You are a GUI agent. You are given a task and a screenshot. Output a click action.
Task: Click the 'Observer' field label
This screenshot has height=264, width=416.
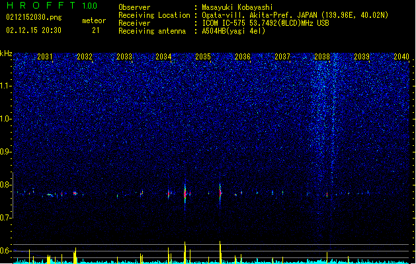[x=134, y=7]
